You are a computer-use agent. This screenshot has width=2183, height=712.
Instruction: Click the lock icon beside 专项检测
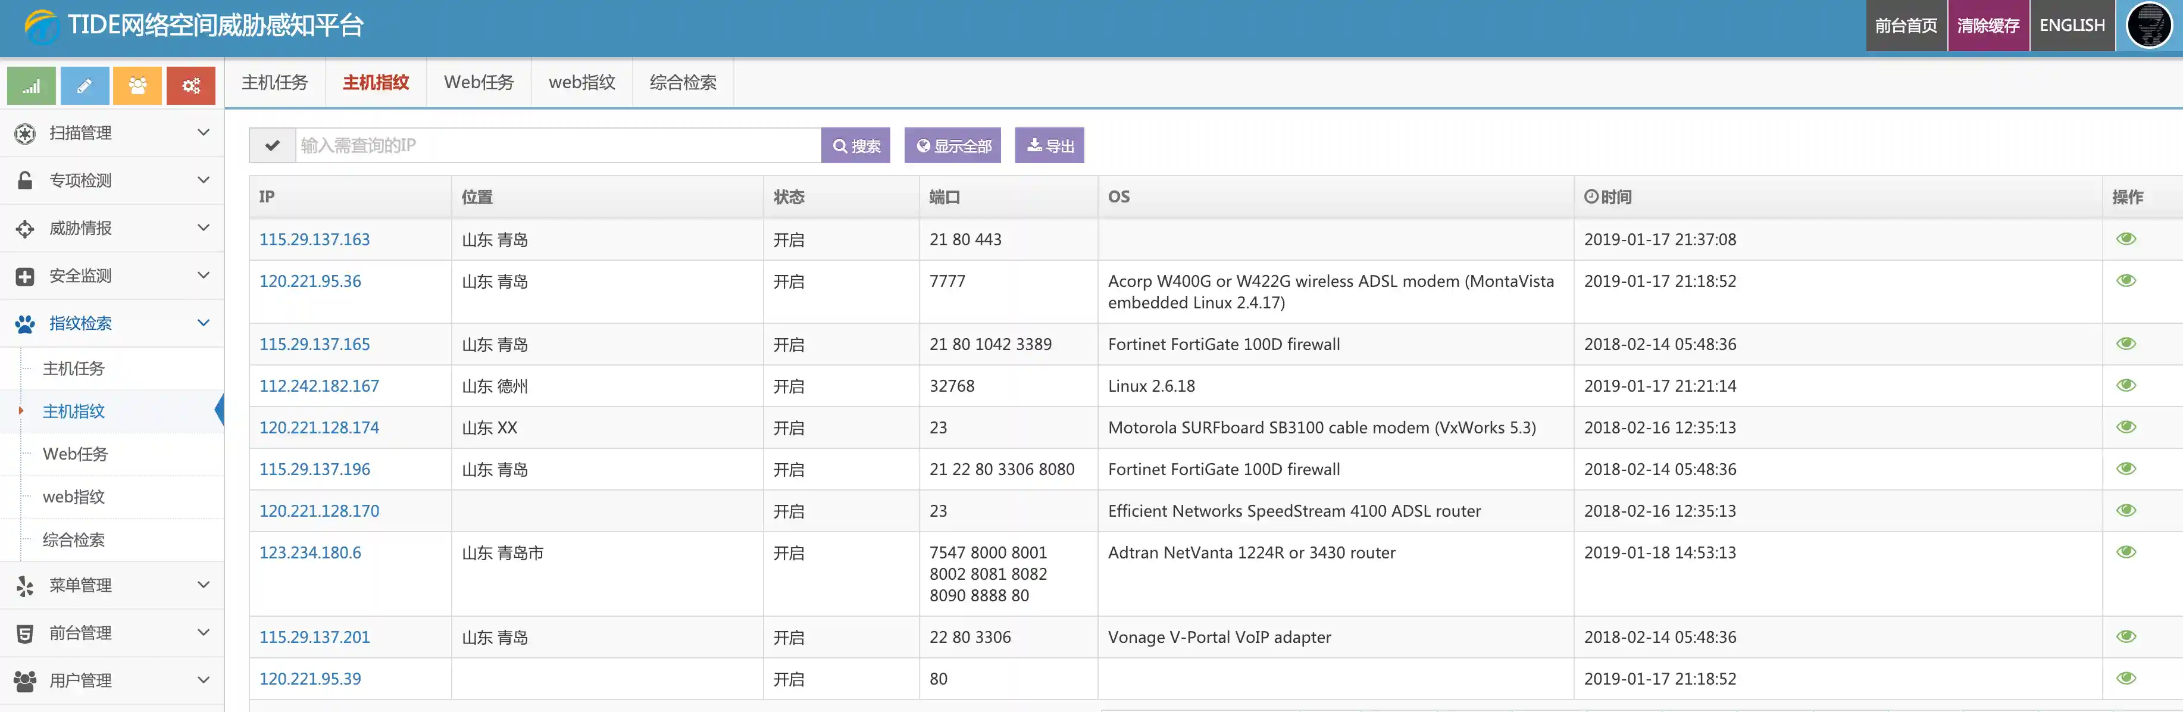(x=26, y=180)
